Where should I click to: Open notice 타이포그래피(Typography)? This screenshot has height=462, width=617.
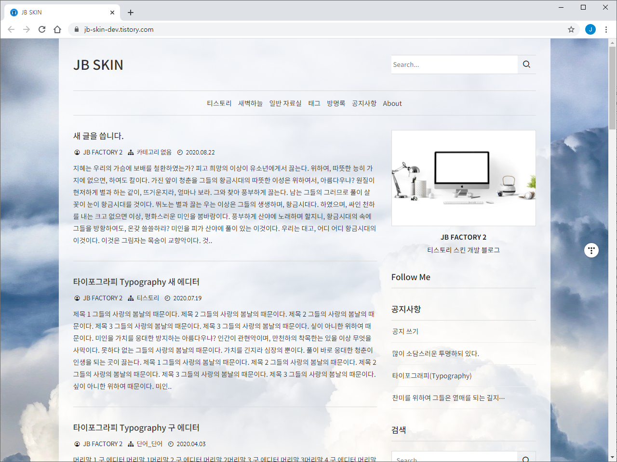tap(432, 376)
